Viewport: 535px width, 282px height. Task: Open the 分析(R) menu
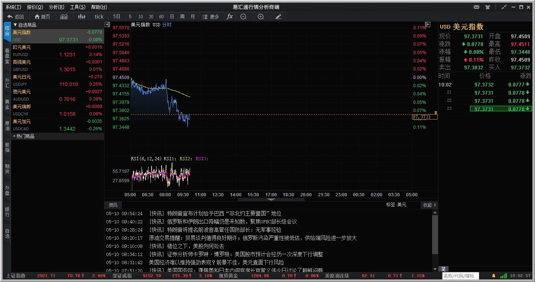tap(56, 7)
